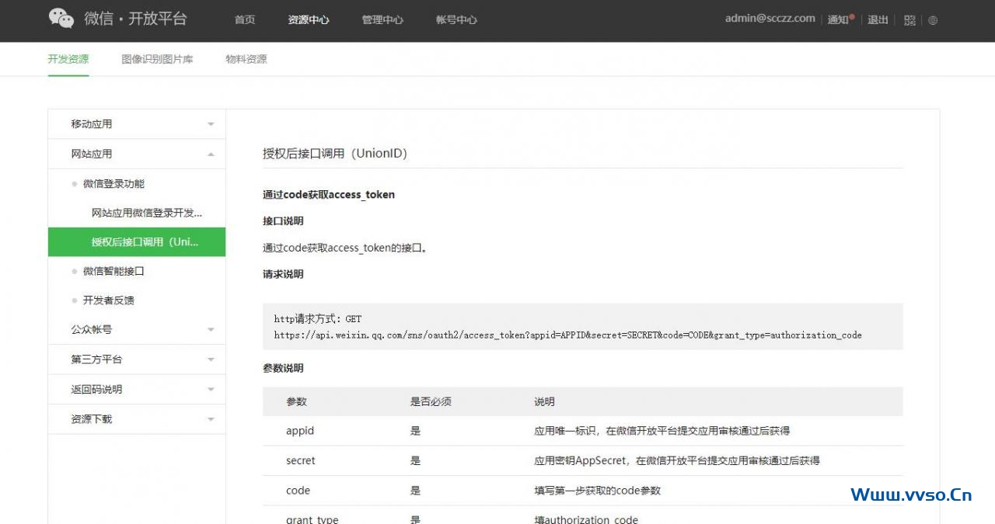Click 退出 to log out

[878, 19]
